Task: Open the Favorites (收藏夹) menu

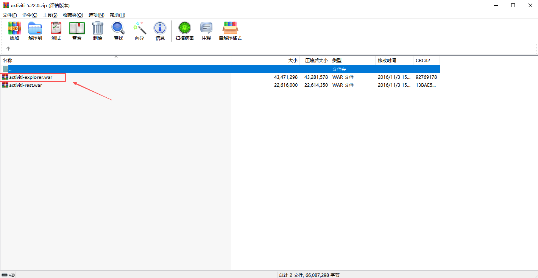Action: point(73,15)
